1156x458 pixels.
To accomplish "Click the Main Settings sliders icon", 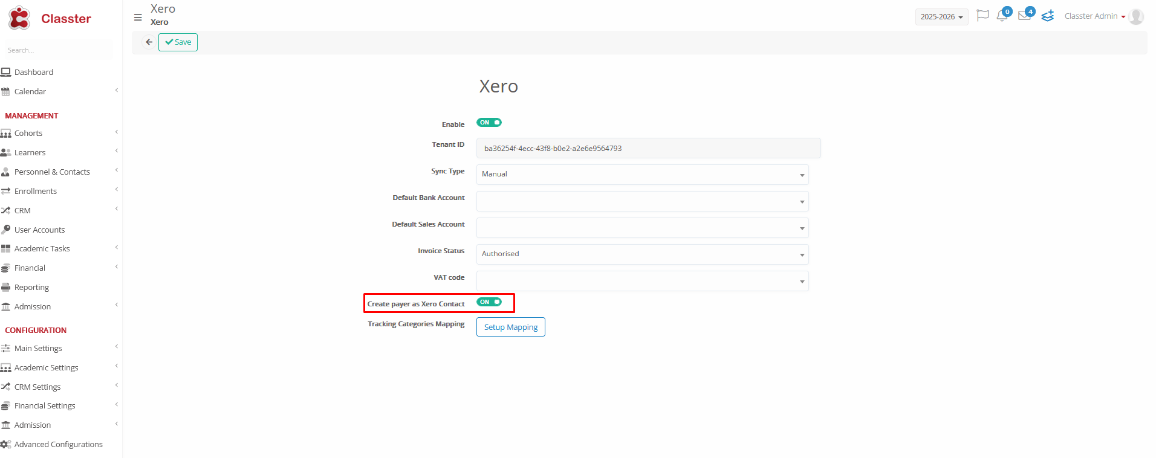I will click(6, 348).
